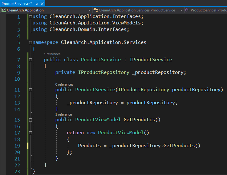Image resolution: width=227 pixels, height=175 pixels.
Task: Collapse the GetProdutcs method block
Action: click(x=30, y=120)
